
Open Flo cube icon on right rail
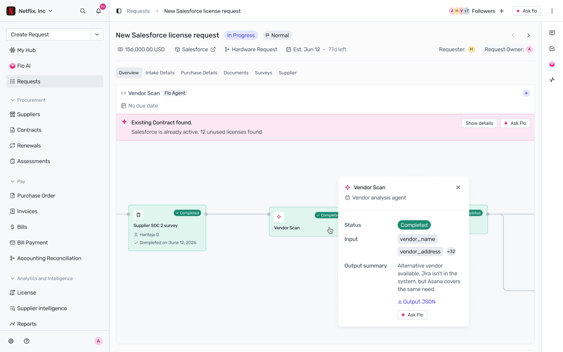click(x=552, y=64)
